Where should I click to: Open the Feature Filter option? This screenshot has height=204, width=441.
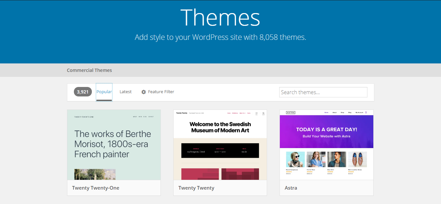[x=158, y=92]
